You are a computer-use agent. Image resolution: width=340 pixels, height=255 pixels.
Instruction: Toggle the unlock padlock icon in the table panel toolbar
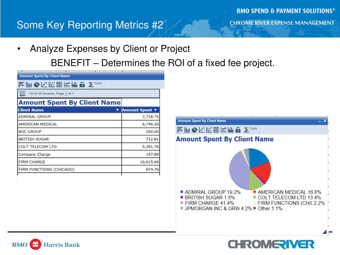[82, 85]
